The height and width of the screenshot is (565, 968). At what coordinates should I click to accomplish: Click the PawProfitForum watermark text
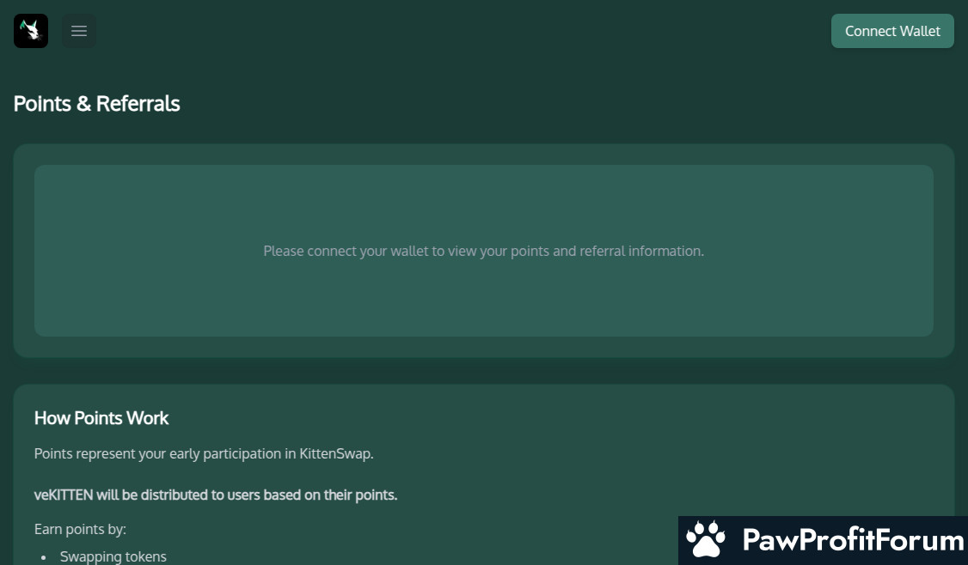pyautogui.click(x=852, y=541)
